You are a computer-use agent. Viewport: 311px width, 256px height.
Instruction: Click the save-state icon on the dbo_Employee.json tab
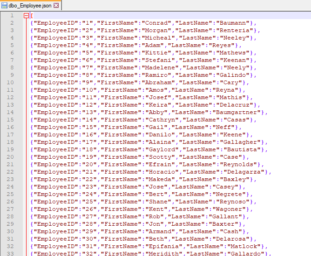click(x=4, y=6)
